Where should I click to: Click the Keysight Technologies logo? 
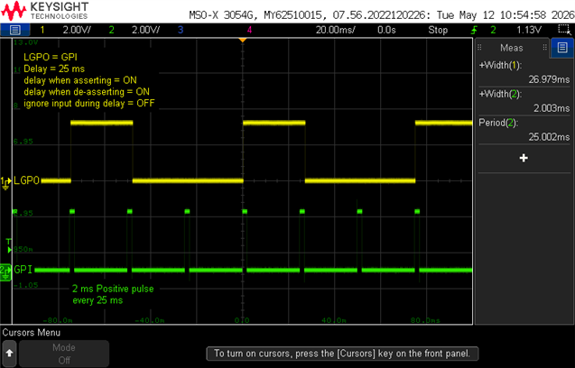coord(45,11)
